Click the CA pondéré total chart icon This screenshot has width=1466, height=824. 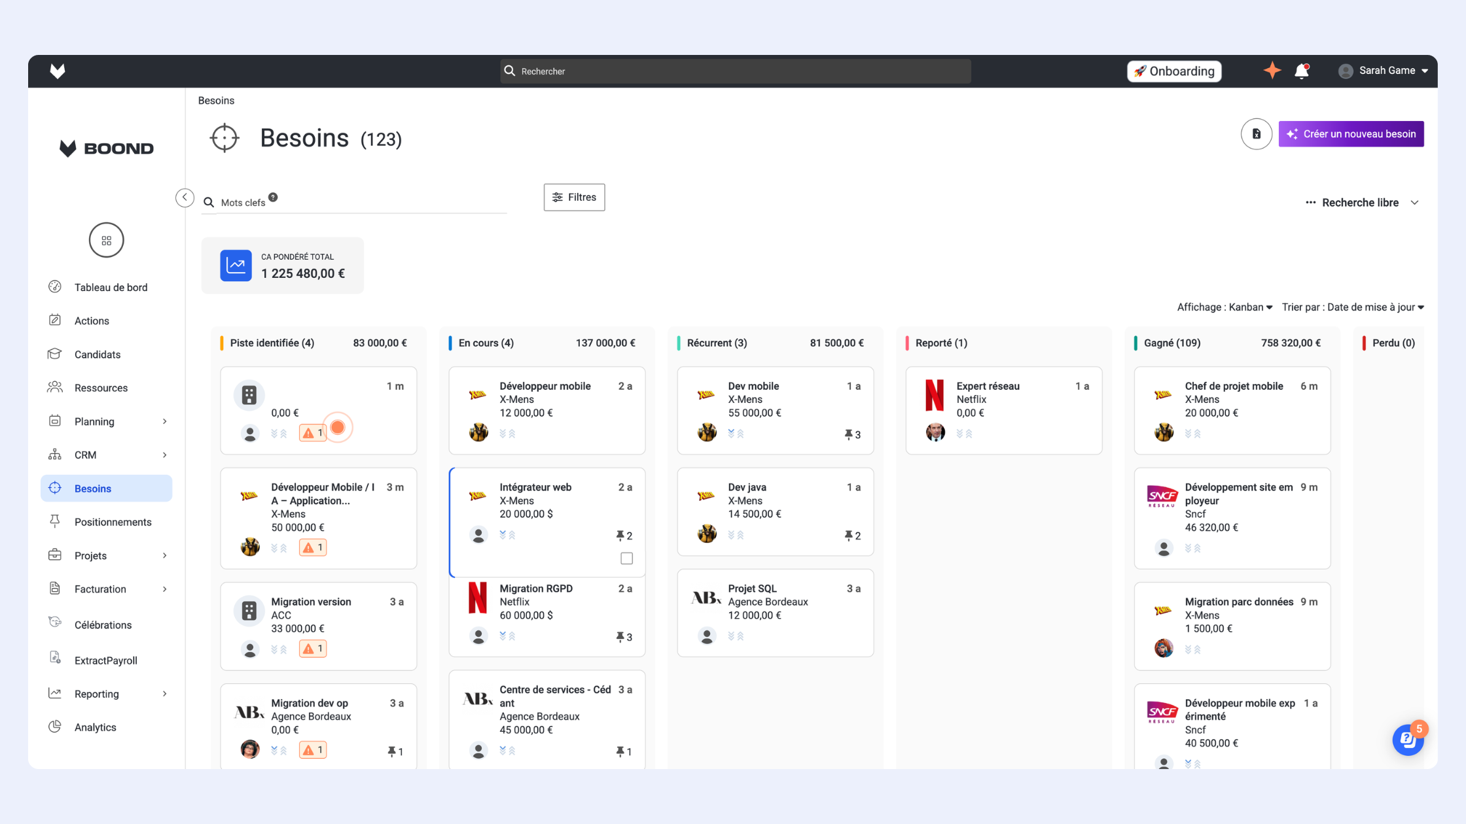point(236,266)
